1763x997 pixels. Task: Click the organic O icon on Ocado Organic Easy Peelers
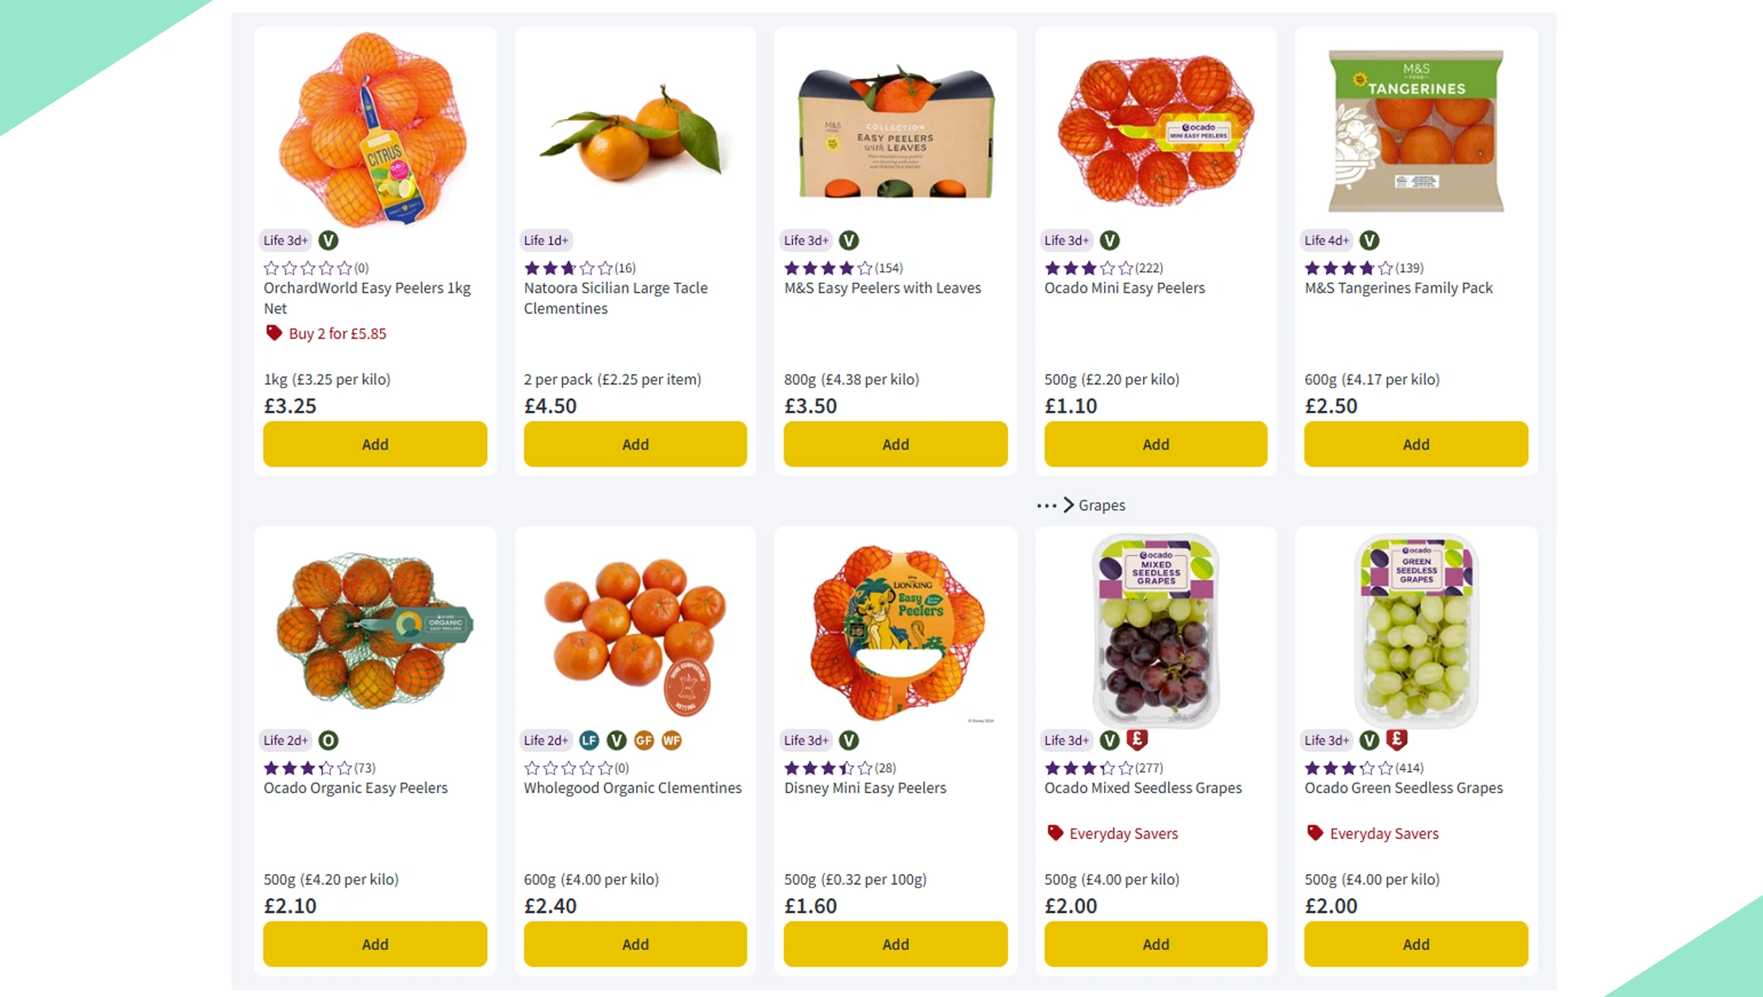(x=328, y=740)
